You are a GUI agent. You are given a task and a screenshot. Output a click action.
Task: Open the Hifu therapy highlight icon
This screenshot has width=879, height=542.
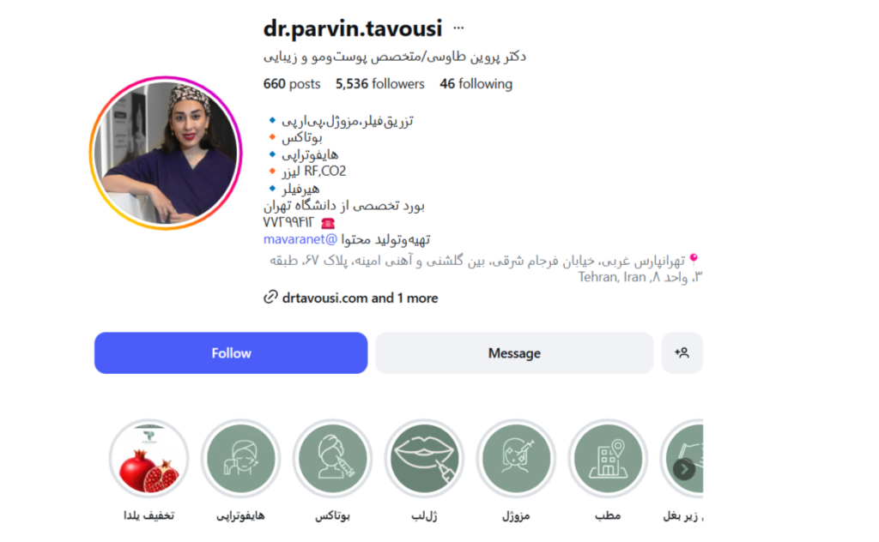point(240,459)
